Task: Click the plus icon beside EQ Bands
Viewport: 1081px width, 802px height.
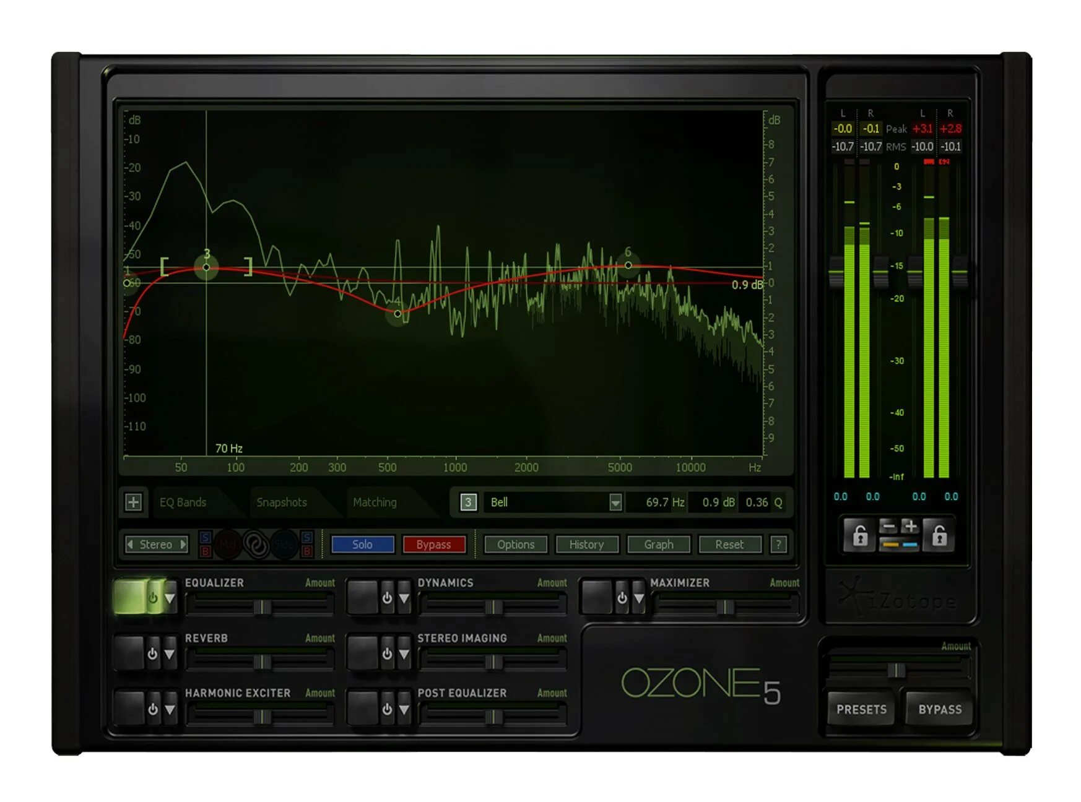Action: [133, 502]
